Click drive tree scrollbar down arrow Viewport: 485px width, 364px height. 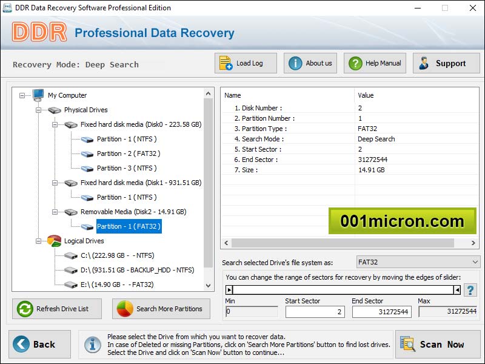208,285
